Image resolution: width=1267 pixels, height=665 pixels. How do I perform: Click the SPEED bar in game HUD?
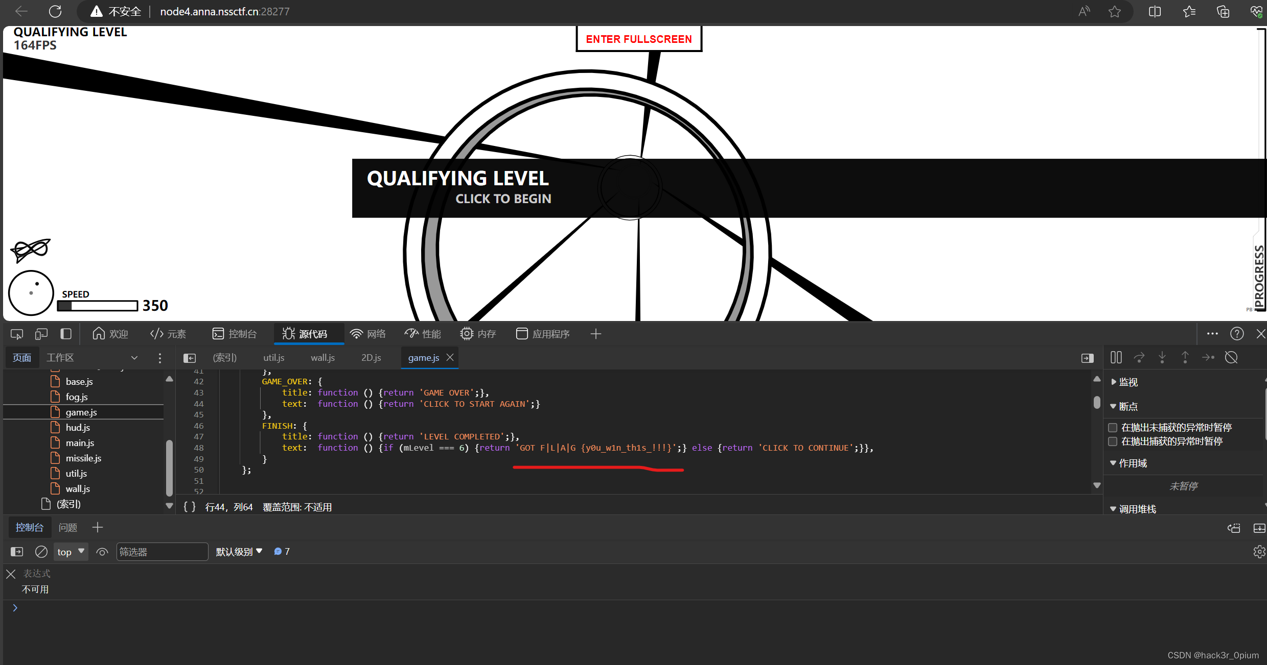click(98, 306)
